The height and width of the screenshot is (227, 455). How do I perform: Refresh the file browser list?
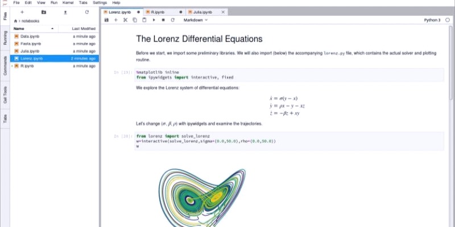(x=86, y=11)
